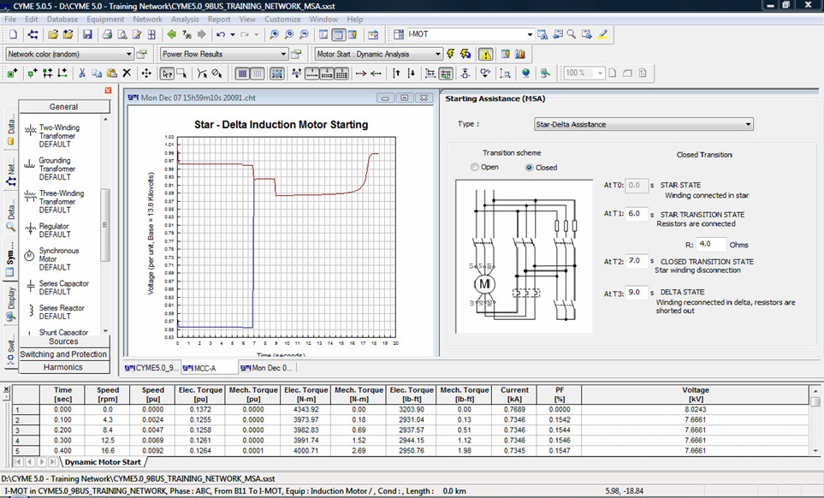
Task: Click the yellow warning triangle icon
Action: pos(485,54)
